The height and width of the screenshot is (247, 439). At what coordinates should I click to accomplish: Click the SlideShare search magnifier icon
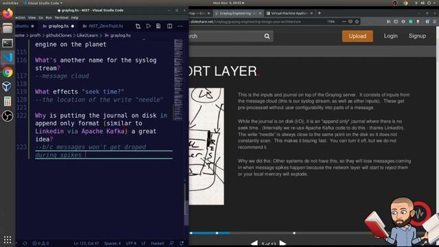click(267, 36)
